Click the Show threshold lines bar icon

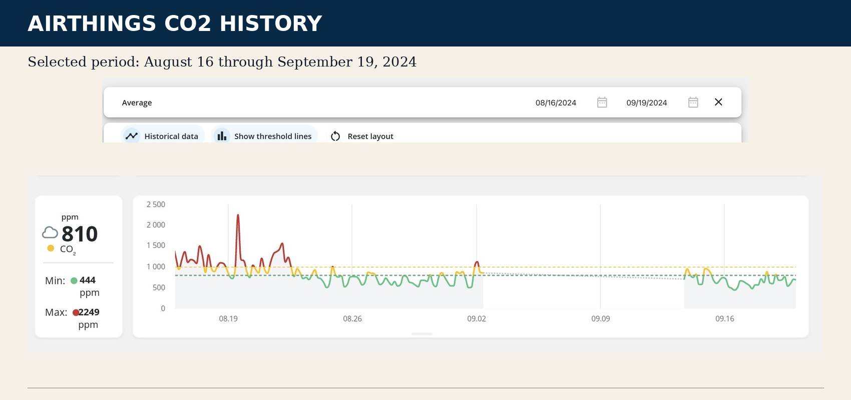coord(222,136)
